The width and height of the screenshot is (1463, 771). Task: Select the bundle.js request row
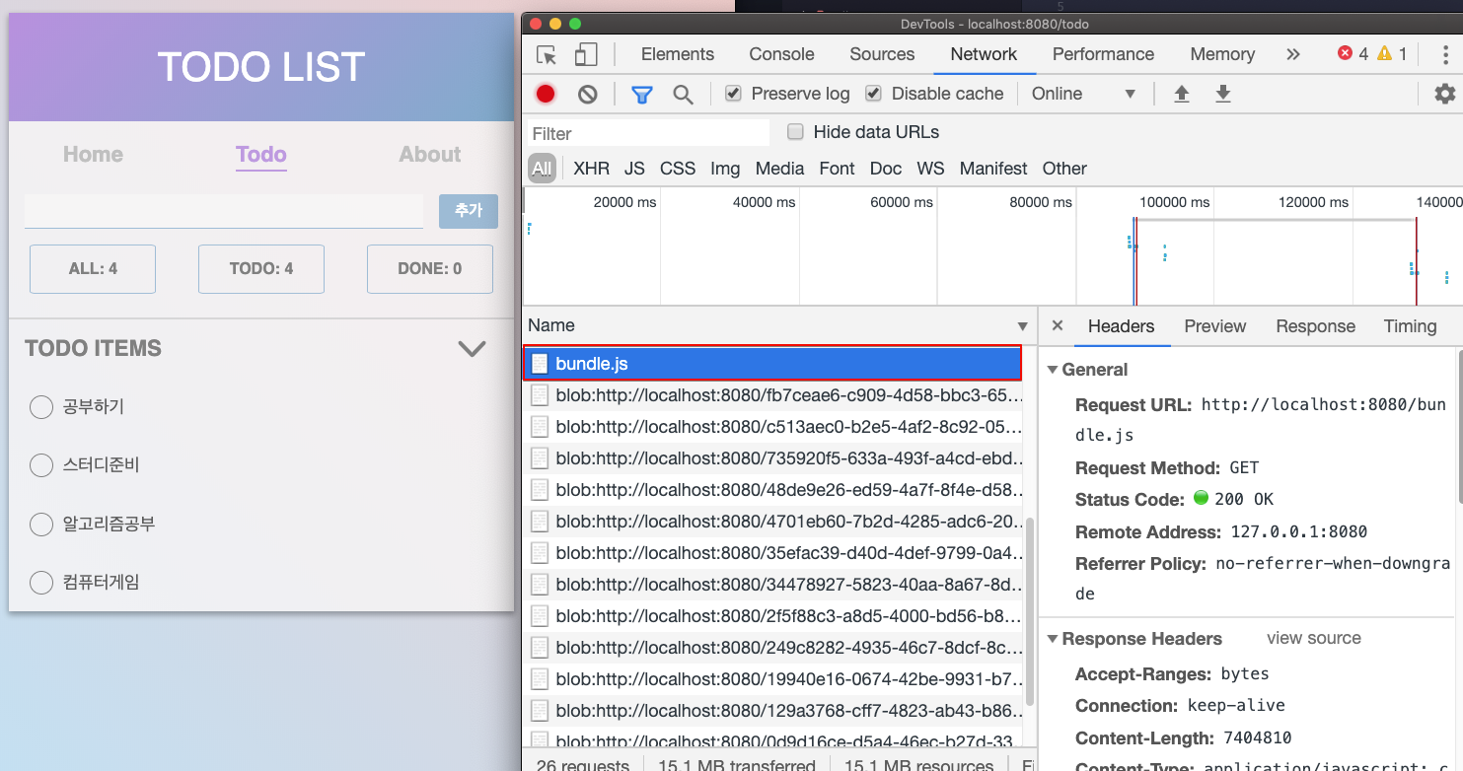[771, 364]
